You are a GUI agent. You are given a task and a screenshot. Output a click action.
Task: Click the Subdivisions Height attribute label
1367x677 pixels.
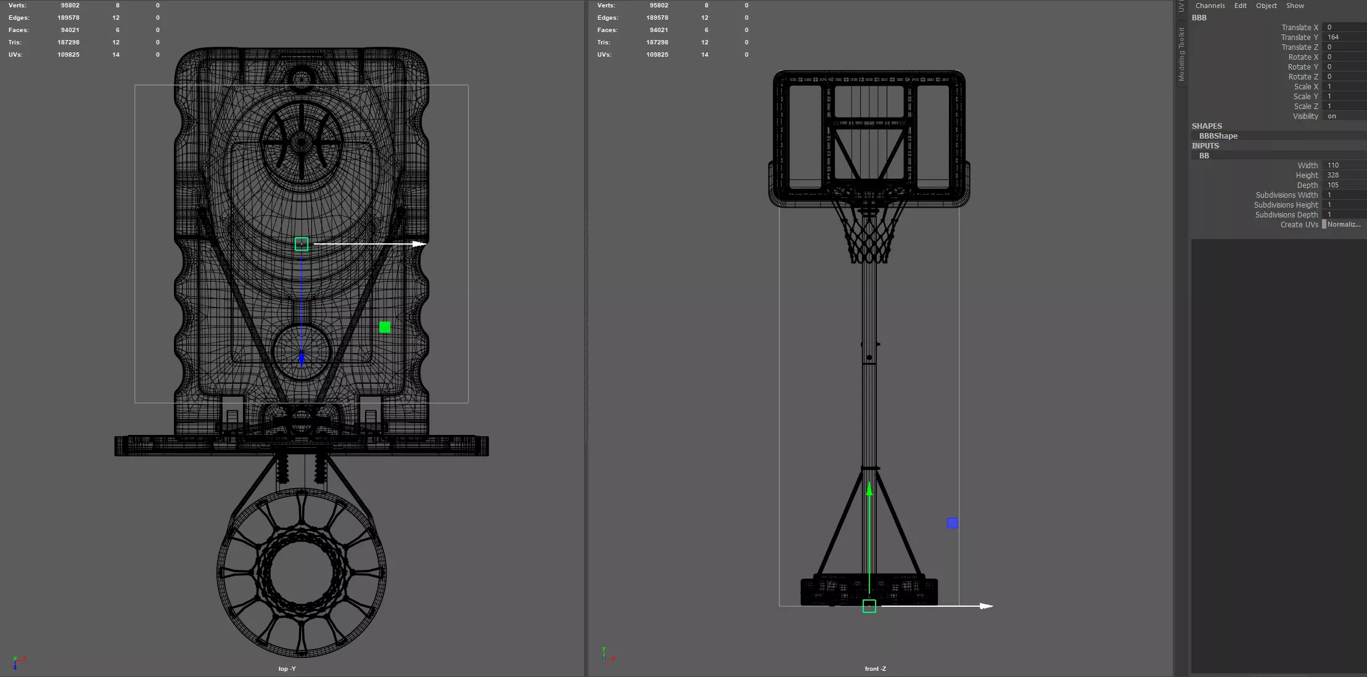(x=1286, y=205)
